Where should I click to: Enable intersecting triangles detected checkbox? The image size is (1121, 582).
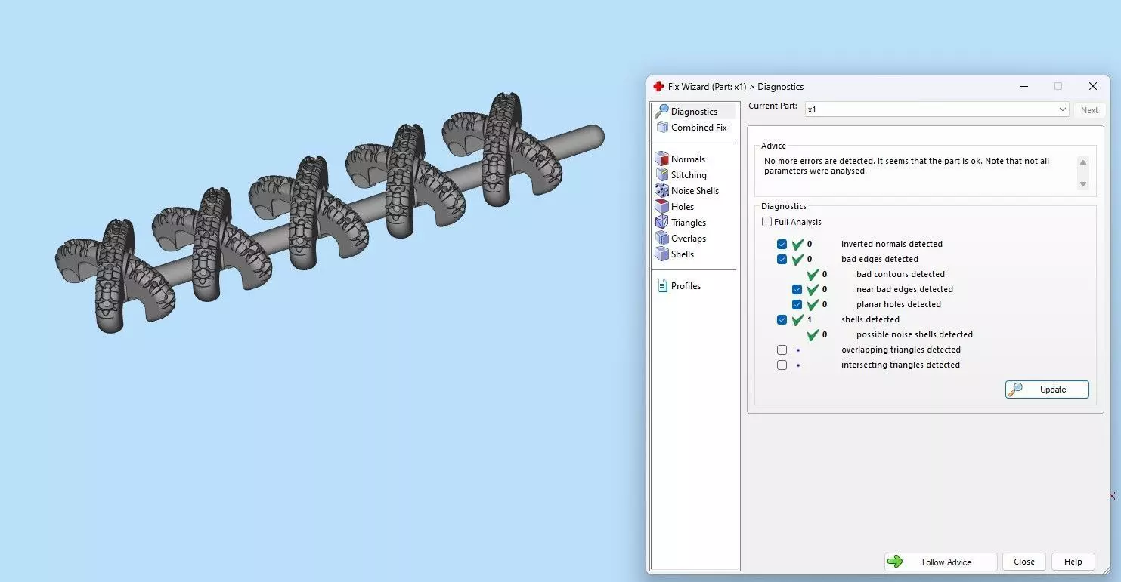782,365
